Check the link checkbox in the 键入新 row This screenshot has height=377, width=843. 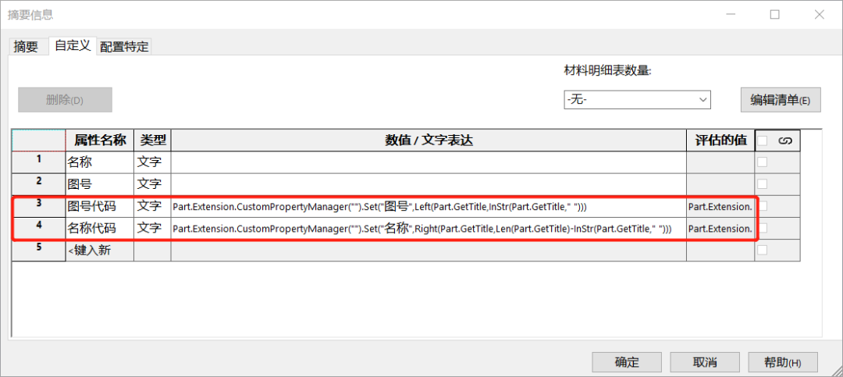point(763,250)
